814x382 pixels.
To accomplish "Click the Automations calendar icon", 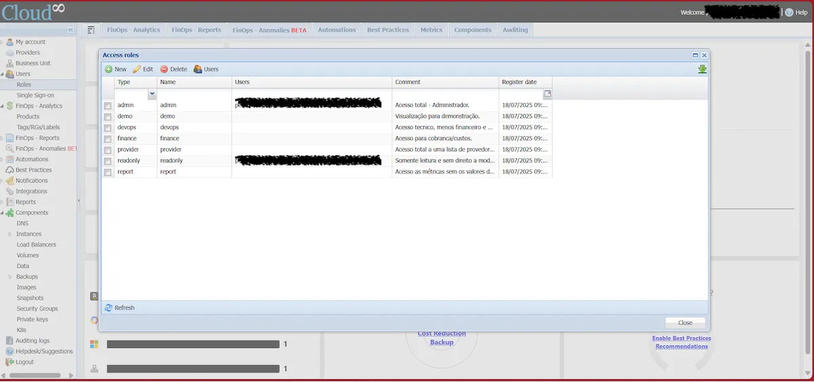I will click(x=9, y=159).
